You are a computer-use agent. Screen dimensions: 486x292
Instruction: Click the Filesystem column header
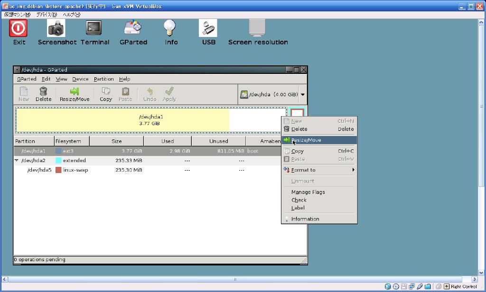[x=72, y=141]
